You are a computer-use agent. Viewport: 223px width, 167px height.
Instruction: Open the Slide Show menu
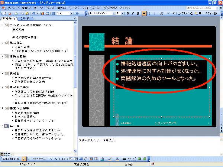[x=91, y=8]
